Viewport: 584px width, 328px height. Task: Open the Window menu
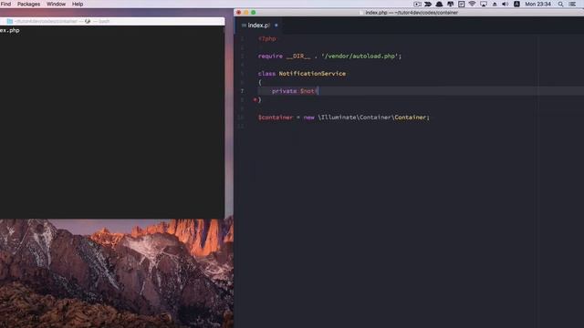pos(56,4)
